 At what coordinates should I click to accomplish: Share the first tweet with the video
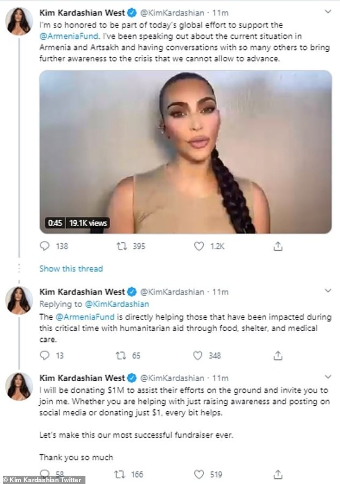tap(278, 246)
